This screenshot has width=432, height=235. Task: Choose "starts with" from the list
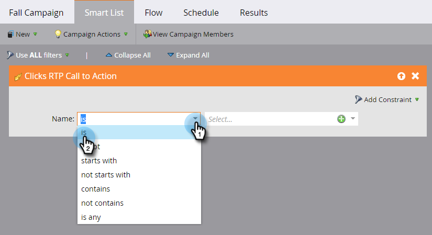(x=99, y=161)
